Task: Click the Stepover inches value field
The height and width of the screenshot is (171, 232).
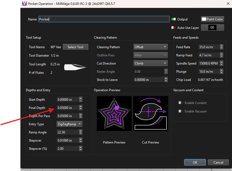Action: [x=67, y=140]
